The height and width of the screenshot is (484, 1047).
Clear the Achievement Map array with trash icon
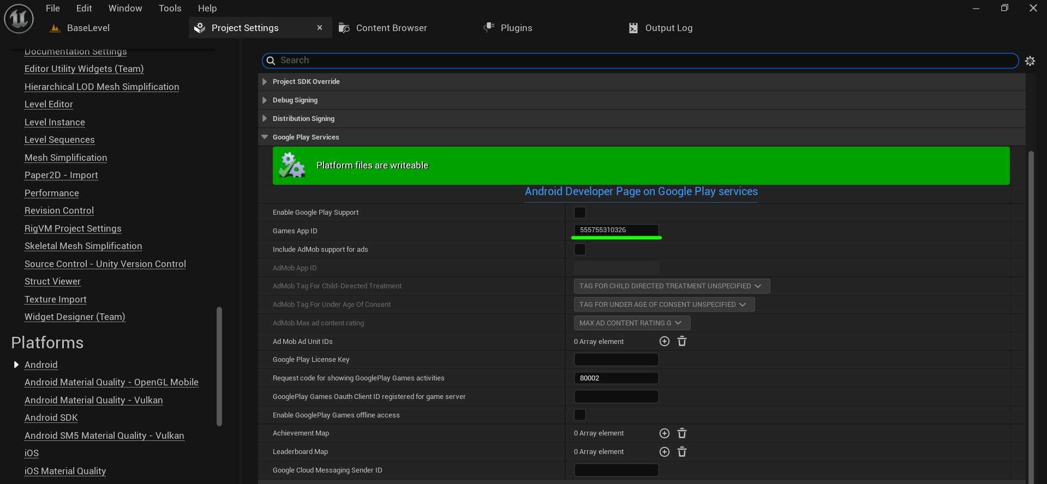[x=682, y=433]
